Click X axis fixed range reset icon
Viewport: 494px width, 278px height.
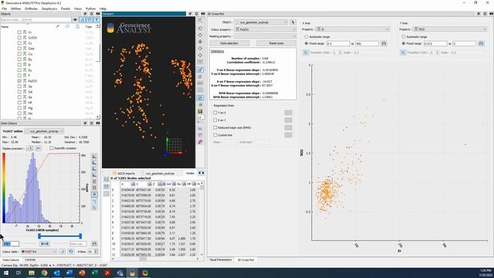click(384, 43)
